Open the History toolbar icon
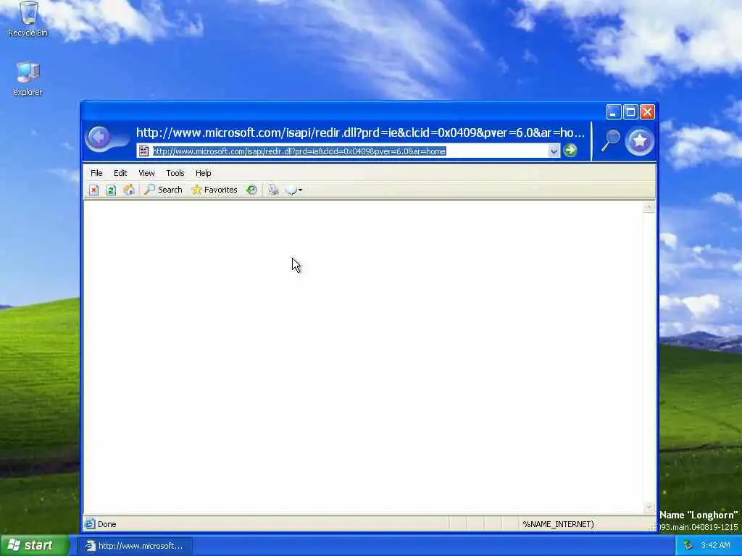Screen dimensions: 742x556 tap(251, 190)
